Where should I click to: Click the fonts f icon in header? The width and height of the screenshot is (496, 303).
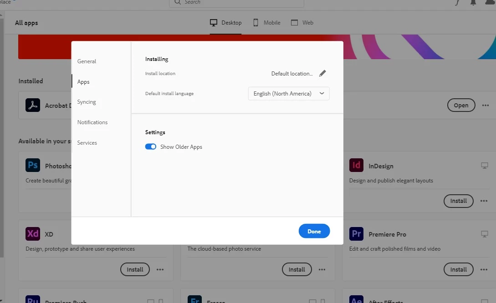pos(457,3)
